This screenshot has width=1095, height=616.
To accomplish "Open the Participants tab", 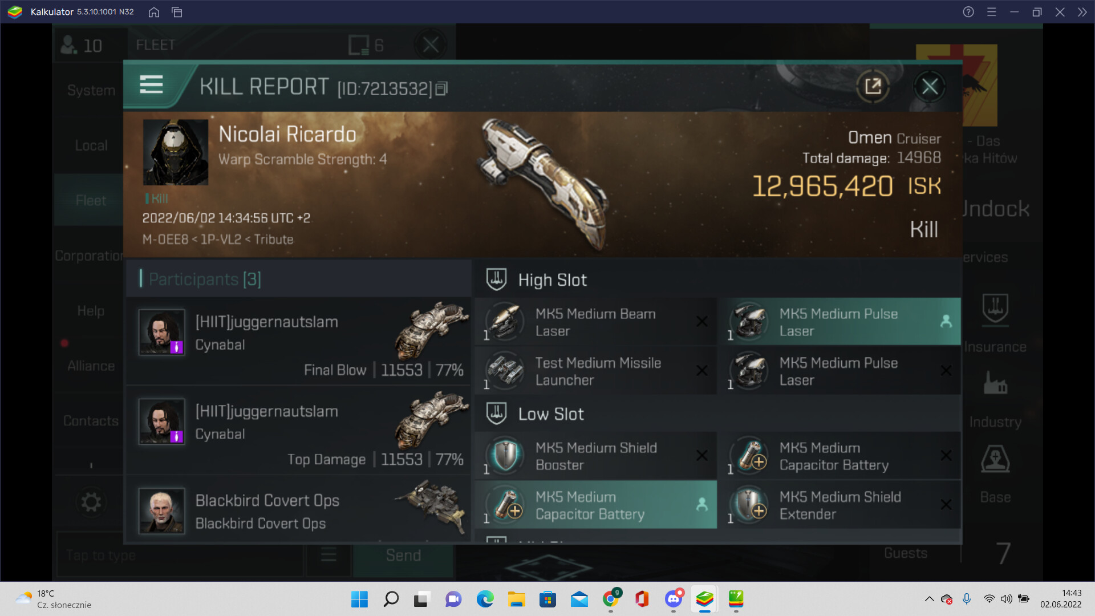I will [204, 279].
